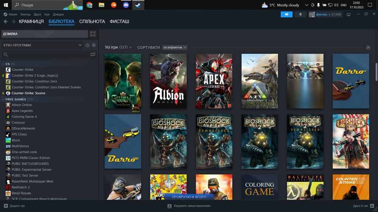Collapse the CS collection

(x=3, y=64)
